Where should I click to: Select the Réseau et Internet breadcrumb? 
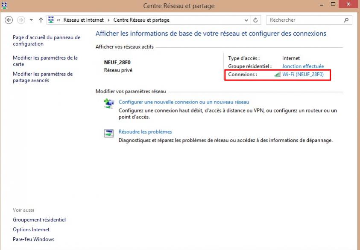pos(83,20)
